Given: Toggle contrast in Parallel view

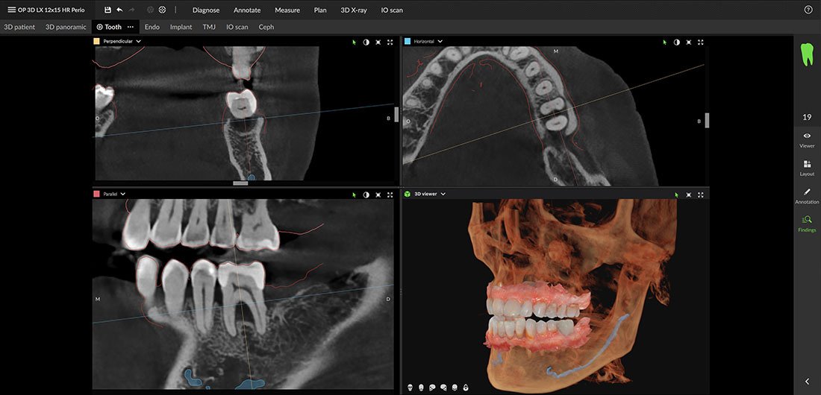Looking at the screenshot, I should 366,195.
